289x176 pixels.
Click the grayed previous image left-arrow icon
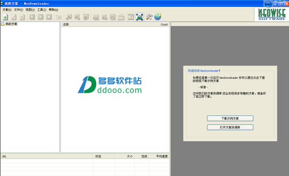(x=69, y=17)
